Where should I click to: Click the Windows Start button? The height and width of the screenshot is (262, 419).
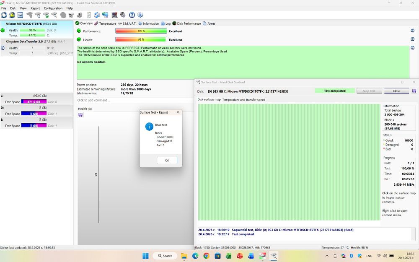(x=146, y=256)
